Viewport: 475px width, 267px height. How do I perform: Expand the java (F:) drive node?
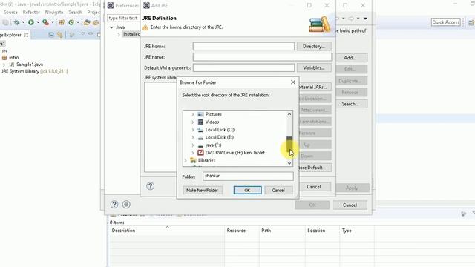coord(193,145)
